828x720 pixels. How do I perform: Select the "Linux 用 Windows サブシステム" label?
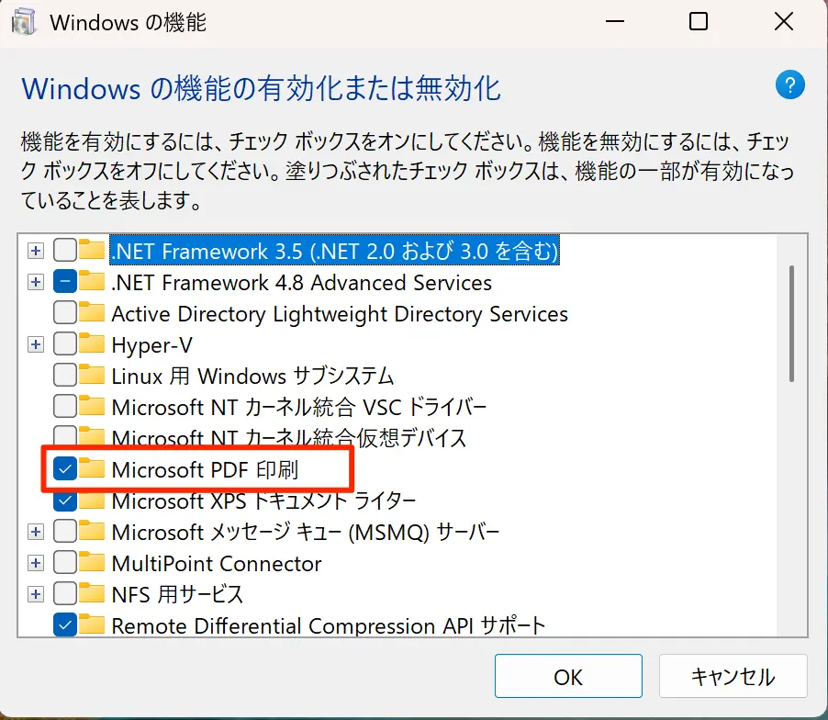click(252, 377)
